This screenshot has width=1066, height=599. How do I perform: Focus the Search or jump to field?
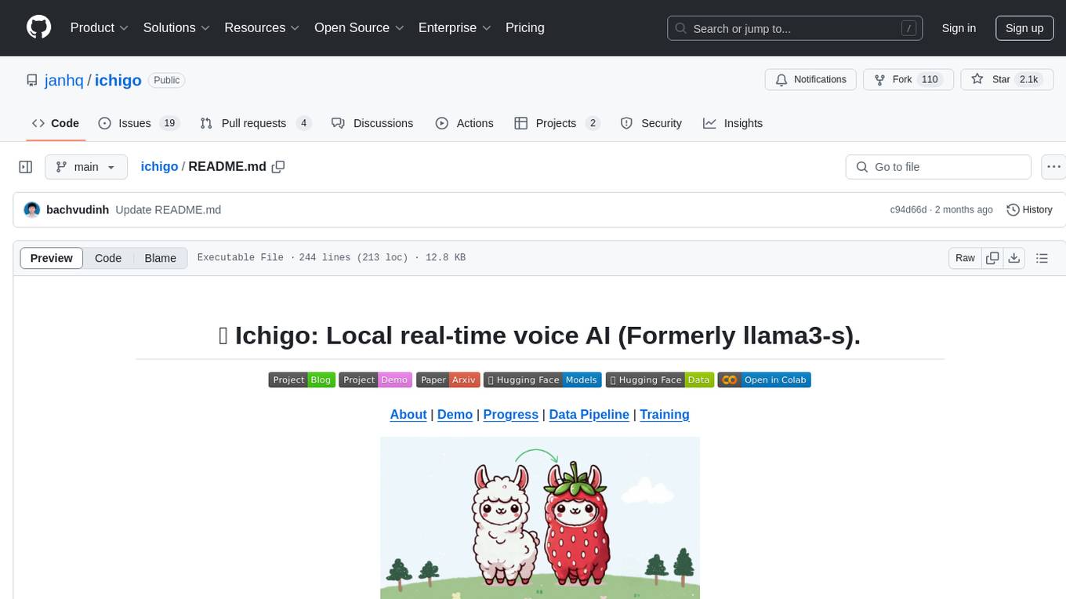click(793, 28)
